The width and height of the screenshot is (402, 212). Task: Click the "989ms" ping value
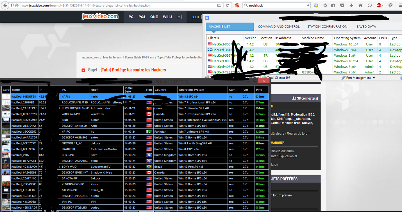260,143
